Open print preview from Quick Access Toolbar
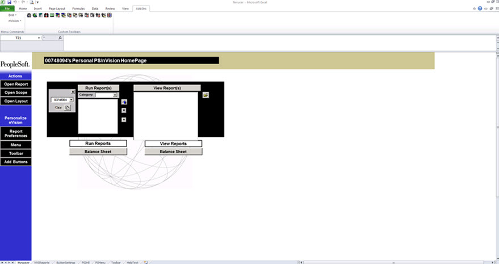The height and width of the screenshot is (264, 499). click(x=31, y=2)
